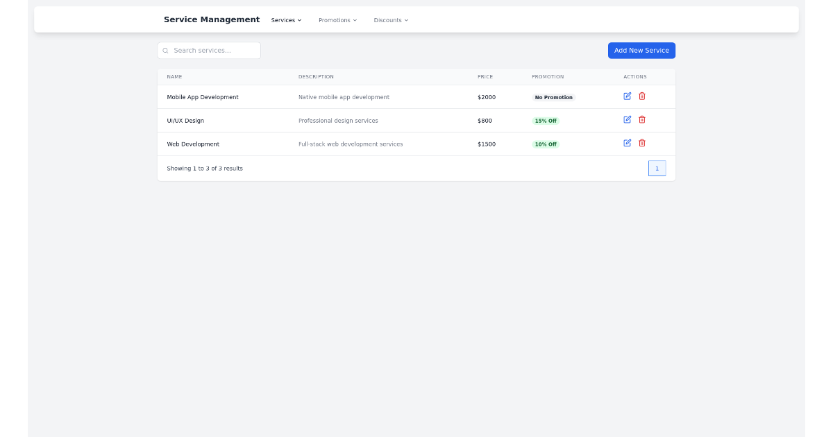Click the 10% Off badge on Web Development
The height and width of the screenshot is (437, 833).
(546, 144)
